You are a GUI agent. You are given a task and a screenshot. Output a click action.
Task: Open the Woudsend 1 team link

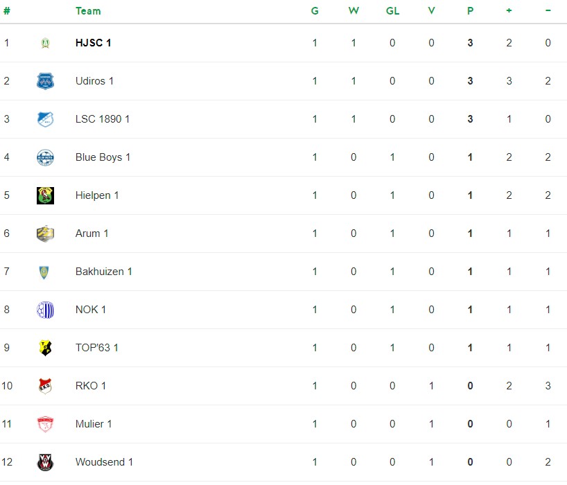click(104, 462)
